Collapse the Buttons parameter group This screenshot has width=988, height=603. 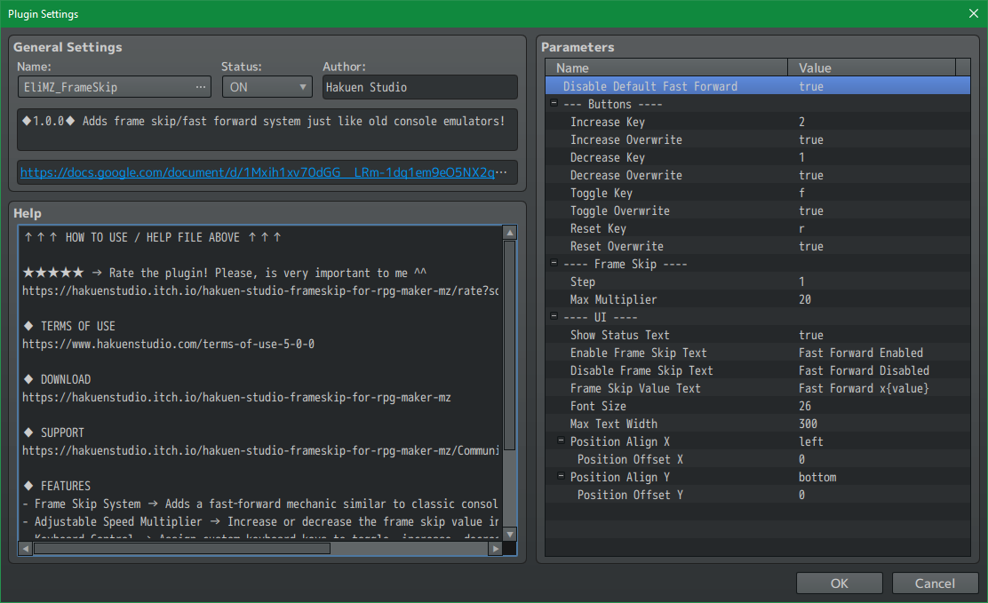tap(554, 104)
